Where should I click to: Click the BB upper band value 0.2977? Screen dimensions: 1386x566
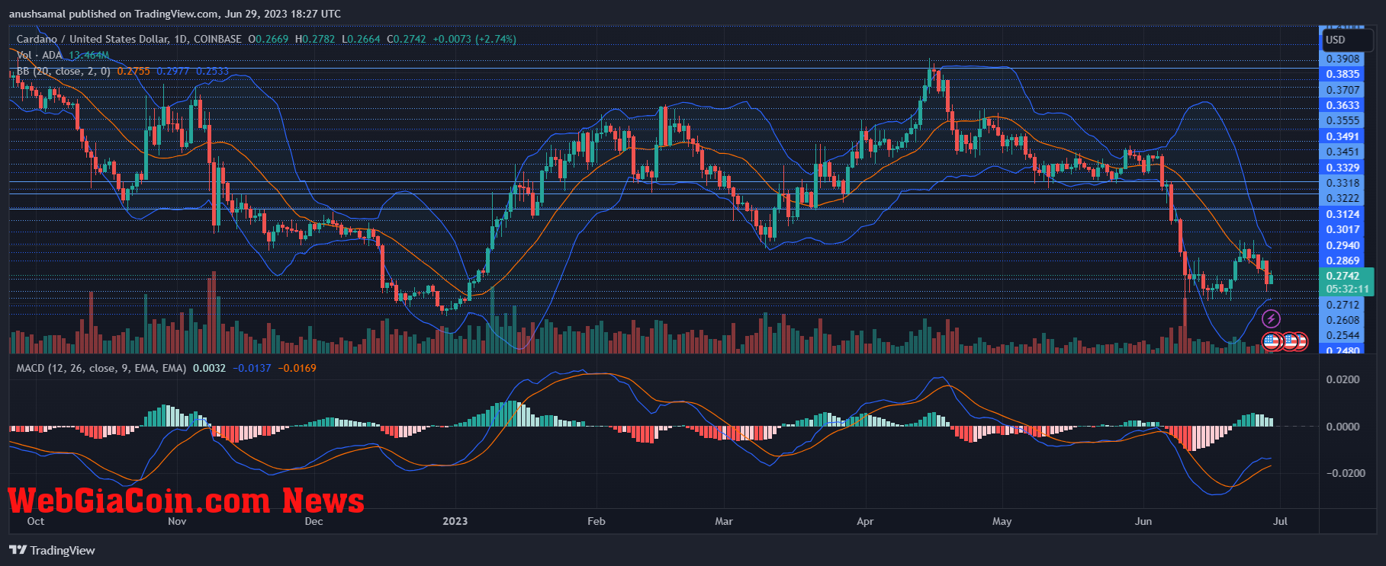(x=173, y=71)
